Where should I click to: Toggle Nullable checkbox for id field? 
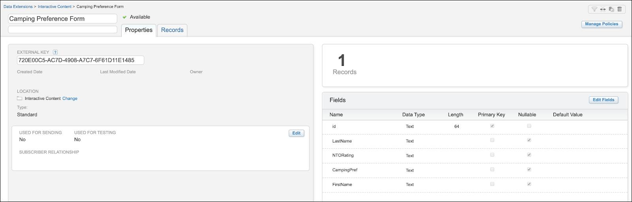(529, 126)
